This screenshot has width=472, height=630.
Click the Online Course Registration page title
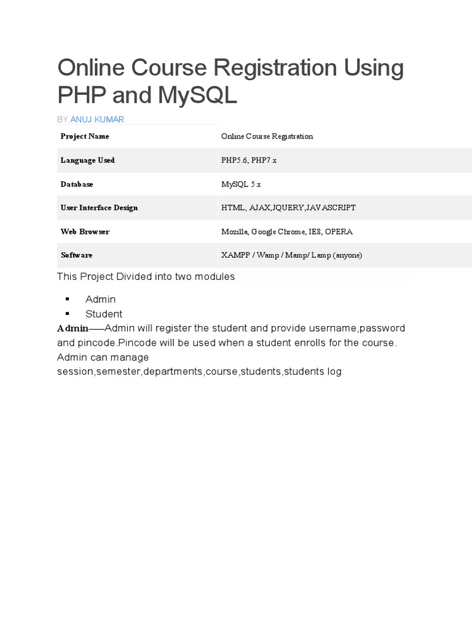click(230, 81)
